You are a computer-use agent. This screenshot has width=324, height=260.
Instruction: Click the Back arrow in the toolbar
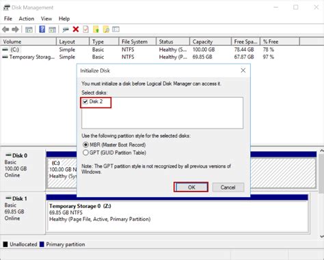5,29
